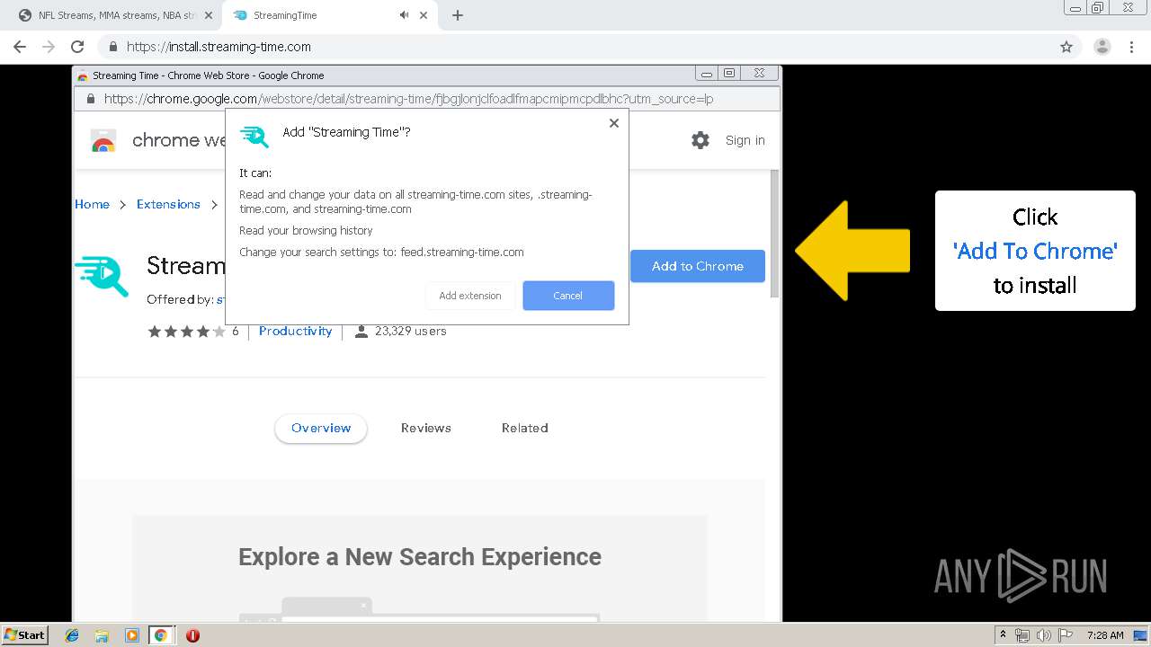
Task: Click the Chrome taskbar icon
Action: pyautogui.click(x=161, y=635)
